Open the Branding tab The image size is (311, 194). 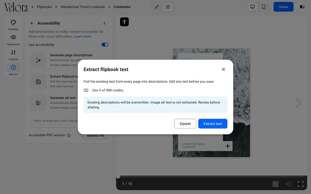[13, 25]
